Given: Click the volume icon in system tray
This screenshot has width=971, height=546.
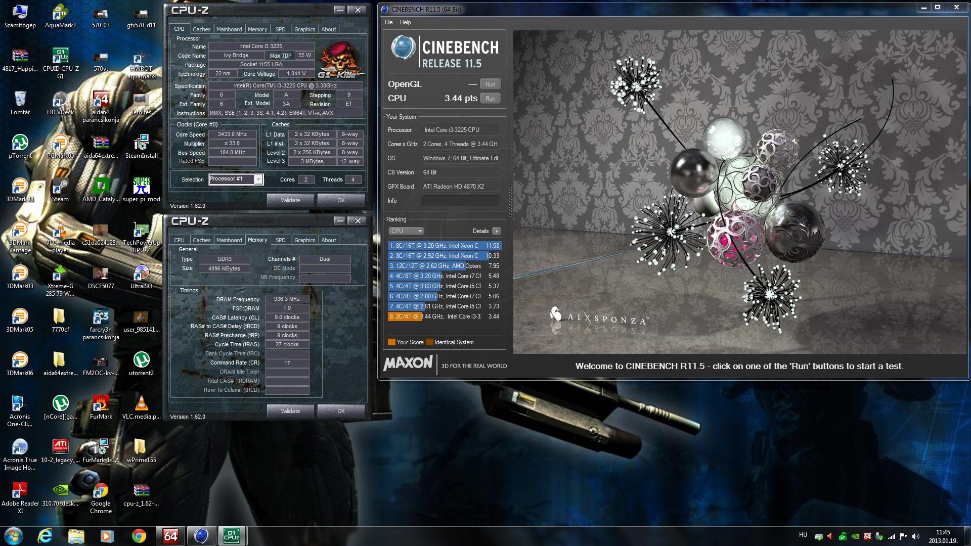Looking at the screenshot, I should pos(916,536).
